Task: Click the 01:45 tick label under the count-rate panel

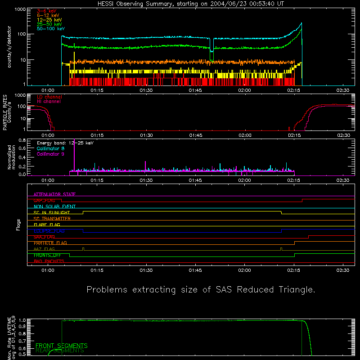Action: (x=195, y=90)
